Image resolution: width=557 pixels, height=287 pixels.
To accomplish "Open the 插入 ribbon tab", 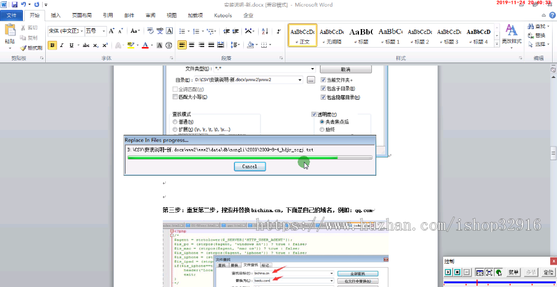I will coord(56,15).
